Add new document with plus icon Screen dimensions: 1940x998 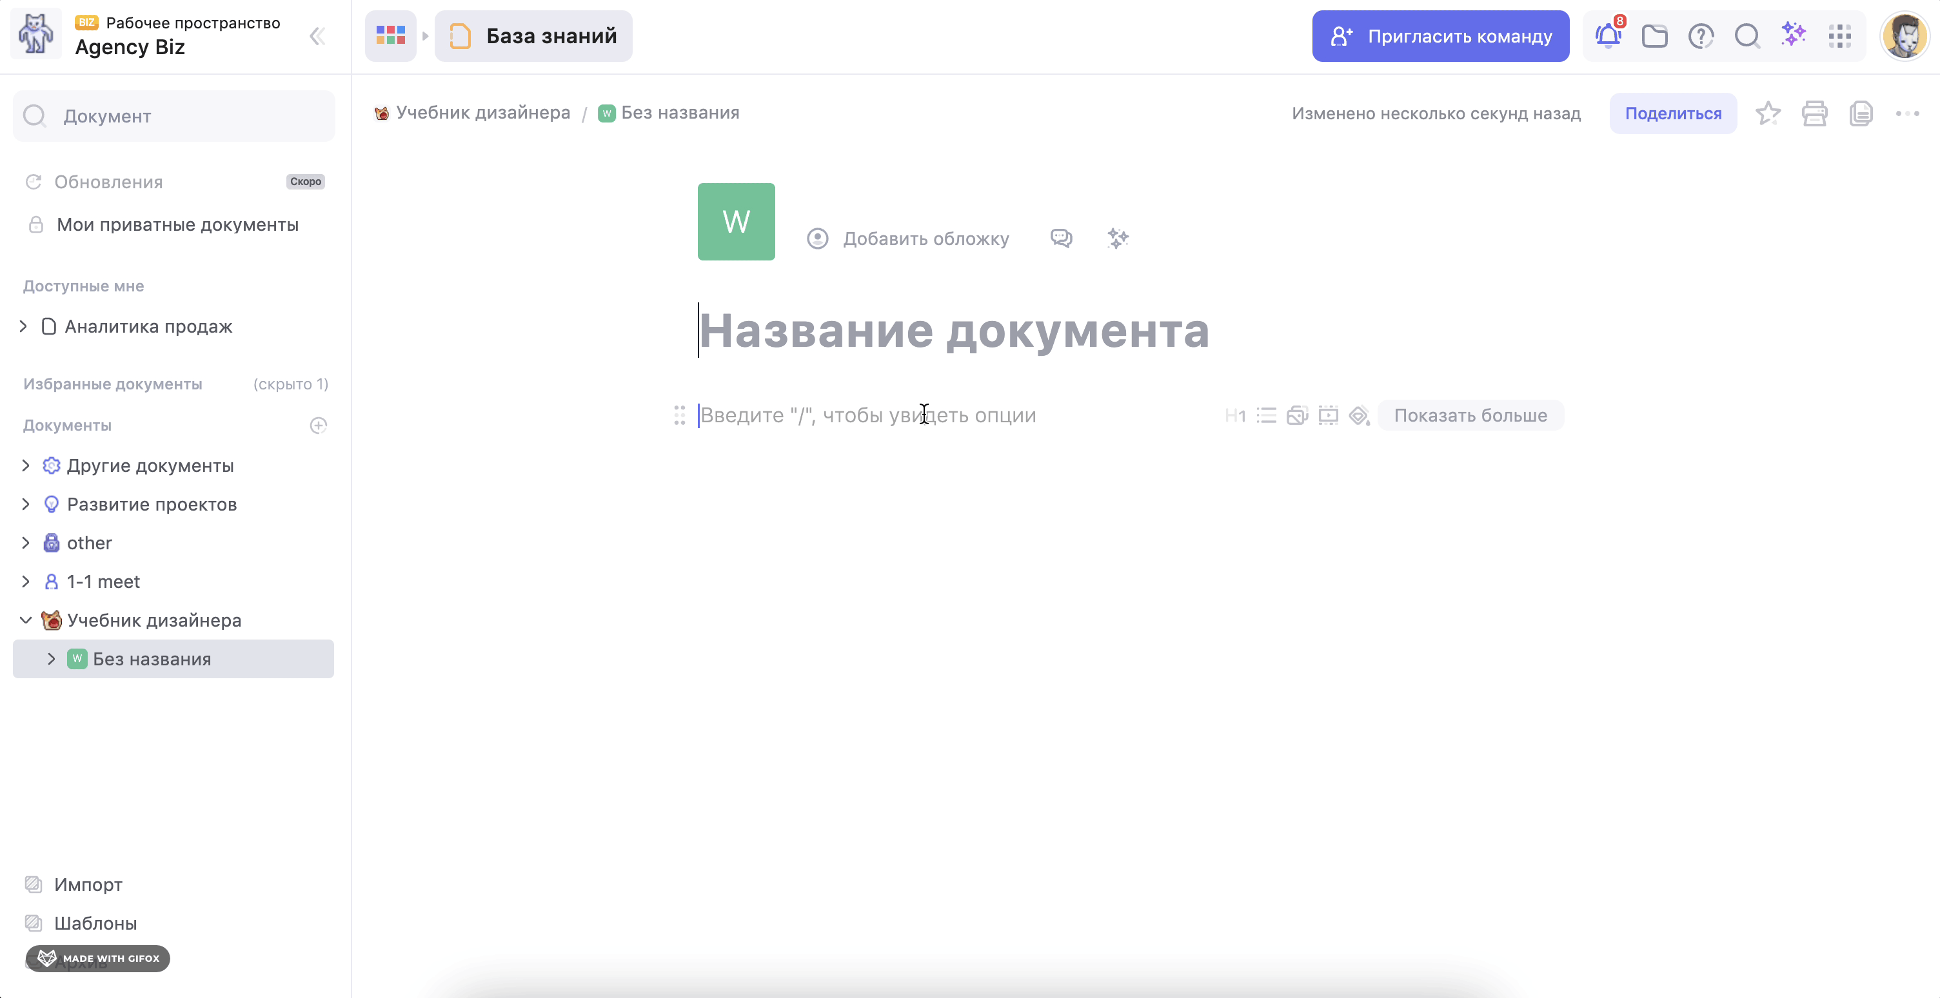click(x=319, y=426)
